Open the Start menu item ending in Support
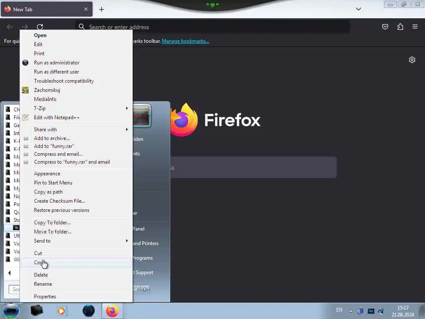This screenshot has width=425, height=319. [143, 272]
